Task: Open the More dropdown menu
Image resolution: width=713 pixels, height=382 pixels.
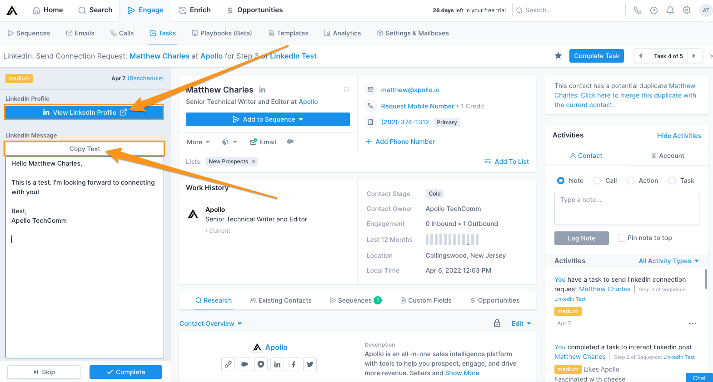Action: (x=198, y=142)
